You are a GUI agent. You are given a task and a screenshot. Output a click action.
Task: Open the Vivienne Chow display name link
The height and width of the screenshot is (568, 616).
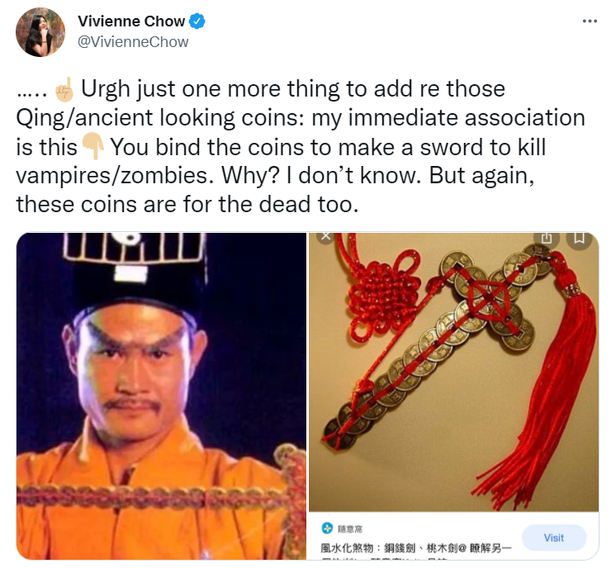point(131,21)
